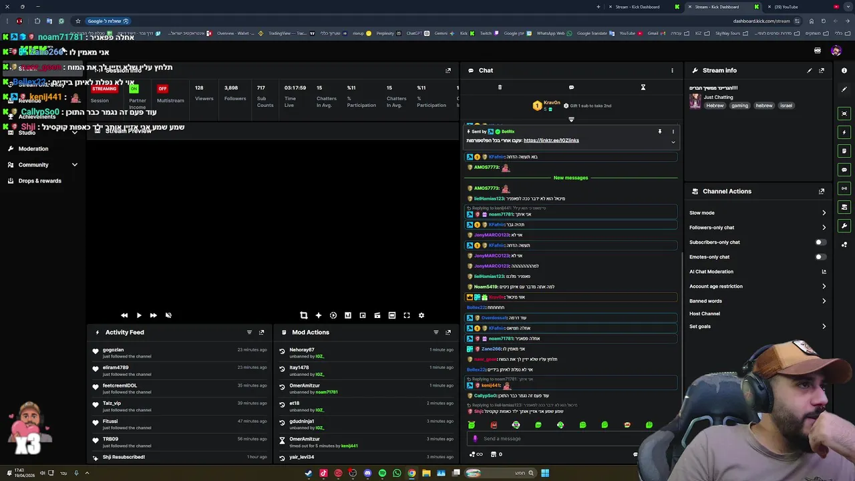The height and width of the screenshot is (481, 855).
Task: Click the trash icon in Chat toolbar
Action: pyautogui.click(x=500, y=88)
